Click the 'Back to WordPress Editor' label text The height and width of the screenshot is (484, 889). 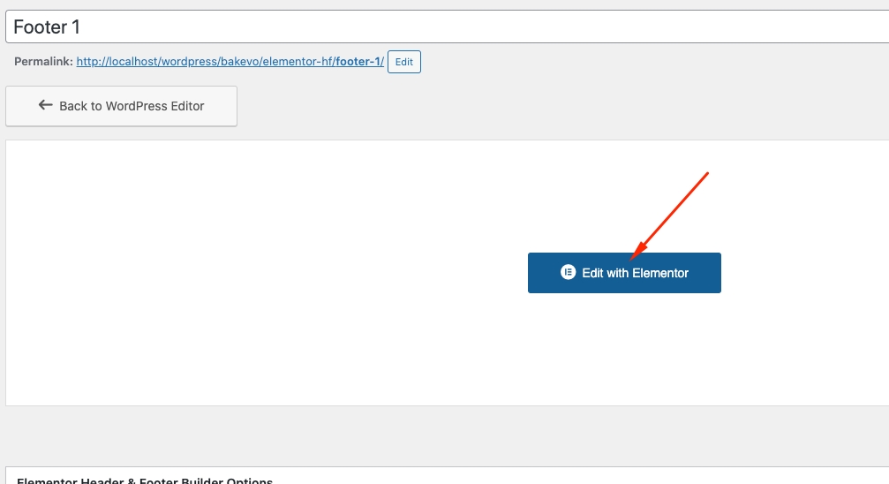[x=132, y=106]
